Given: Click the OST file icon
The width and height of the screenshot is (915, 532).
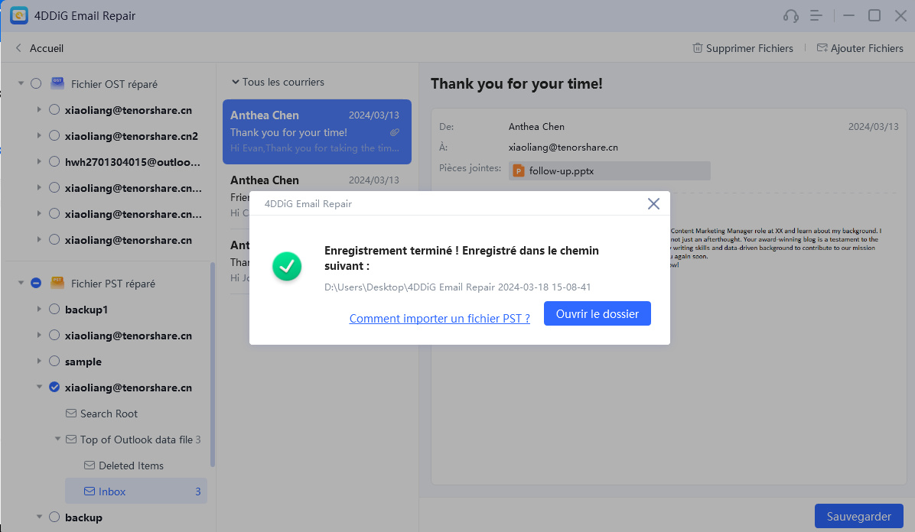Looking at the screenshot, I should point(57,83).
